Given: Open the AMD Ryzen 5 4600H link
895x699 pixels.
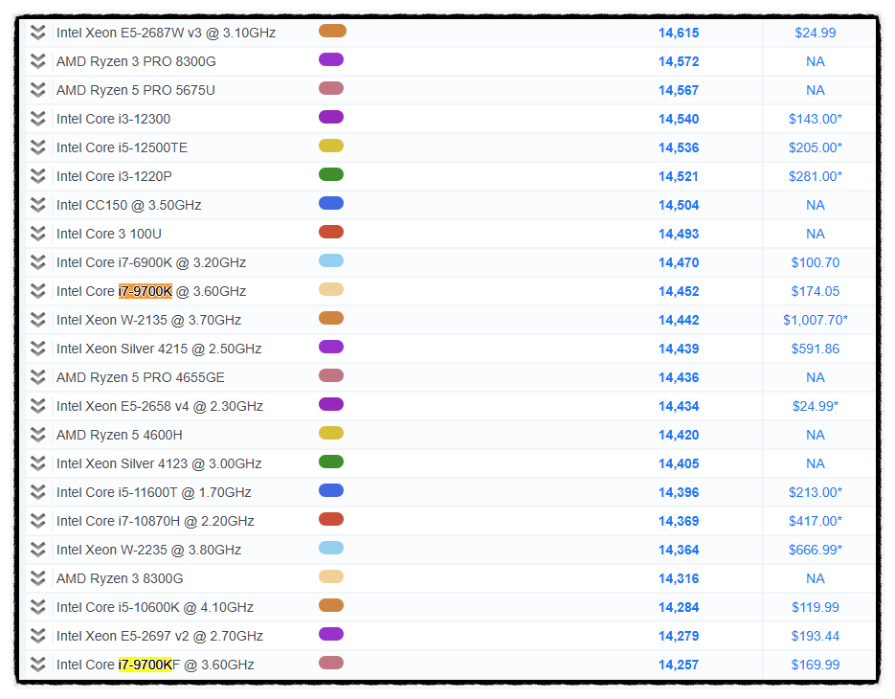Looking at the screenshot, I should pyautogui.click(x=120, y=435).
